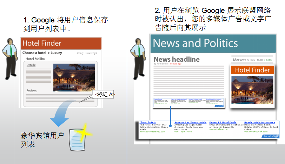This screenshot has width=285, height=164.
Task: Click the person icon beside the Hotel Finder page
Action: (x=10, y=59)
